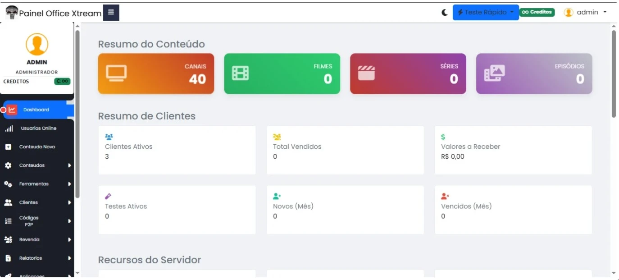Click the Ferramentas gears icon
The width and height of the screenshot is (619, 280).
8,184
